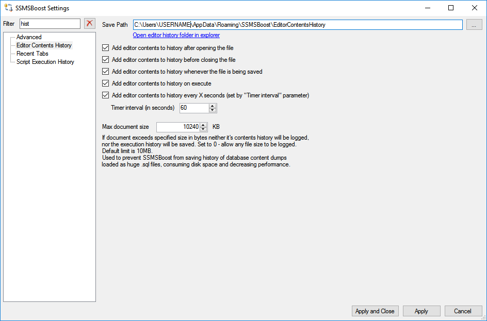The height and width of the screenshot is (321, 487).
Task: Click into the Save Path text box
Action: (x=298, y=25)
